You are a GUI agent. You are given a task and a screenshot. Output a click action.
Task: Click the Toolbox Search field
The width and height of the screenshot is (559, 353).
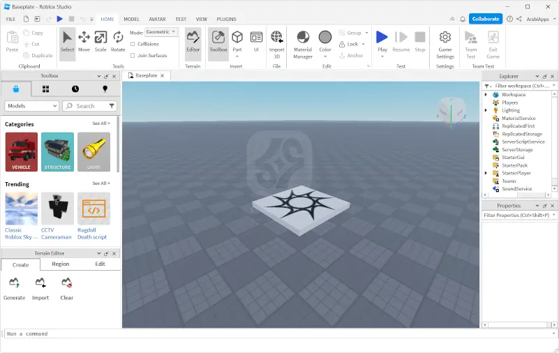[89, 106]
